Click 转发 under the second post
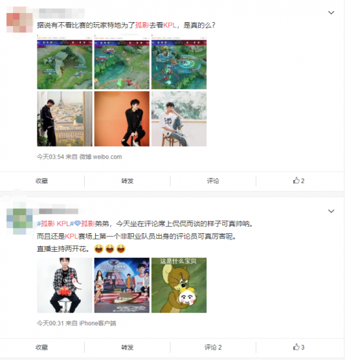Image resolution: width=345 pixels, height=360 pixels. [x=127, y=348]
